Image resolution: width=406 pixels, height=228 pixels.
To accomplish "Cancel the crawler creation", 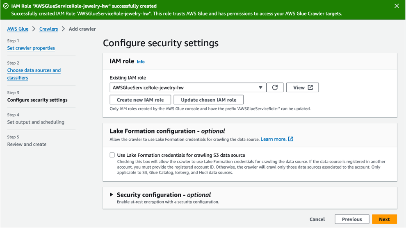I will pyautogui.click(x=317, y=219).
